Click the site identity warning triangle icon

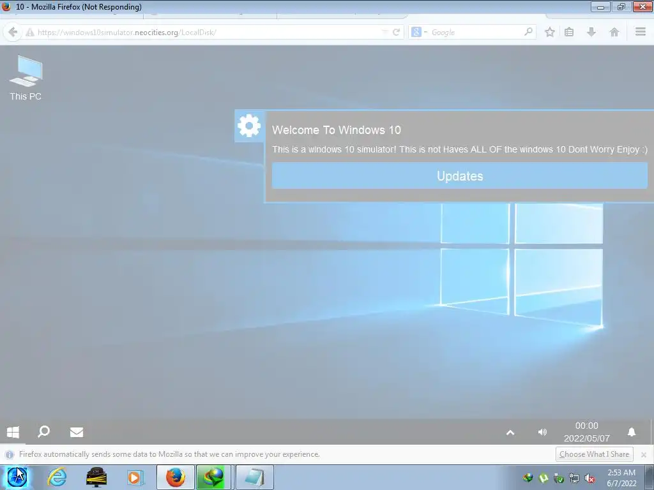click(x=29, y=33)
